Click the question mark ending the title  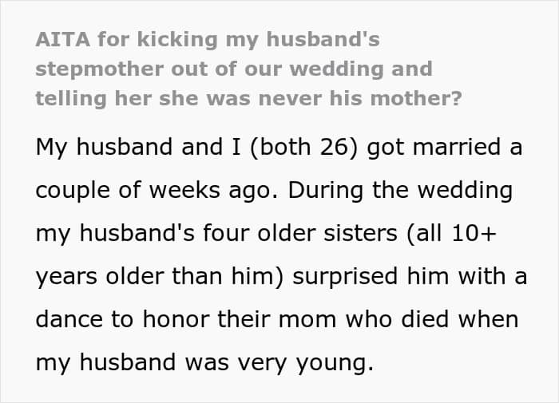pos(456,99)
